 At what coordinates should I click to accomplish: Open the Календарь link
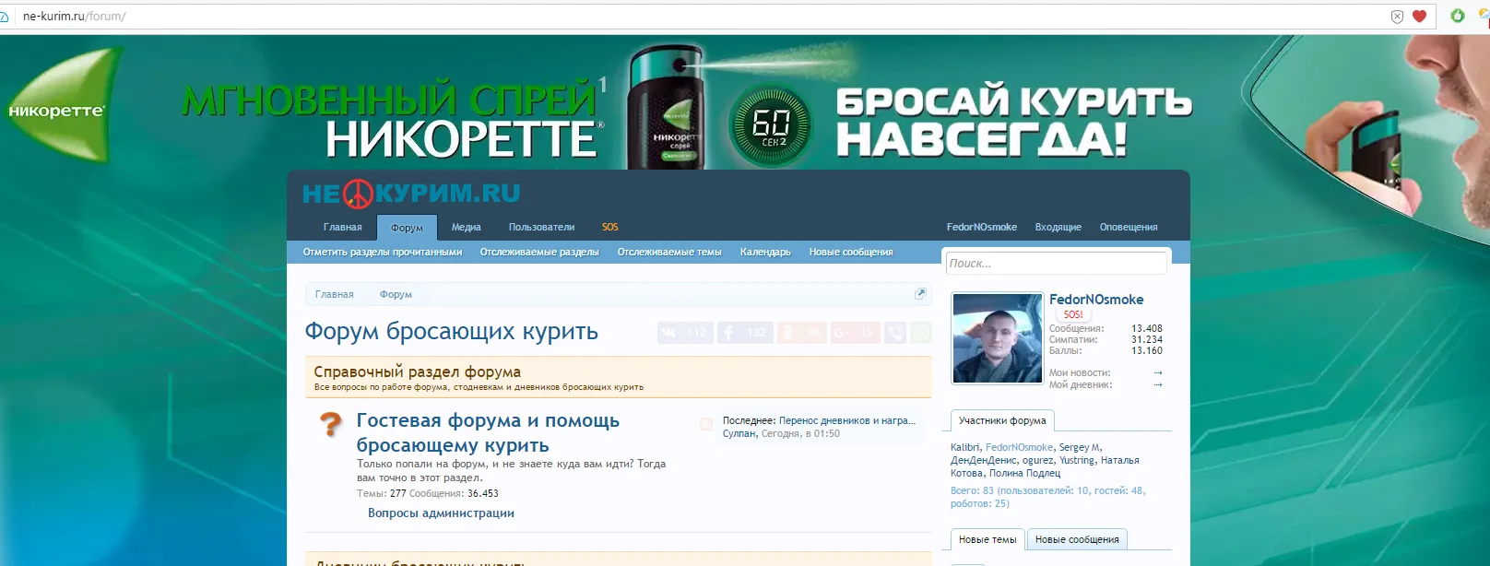(x=765, y=252)
